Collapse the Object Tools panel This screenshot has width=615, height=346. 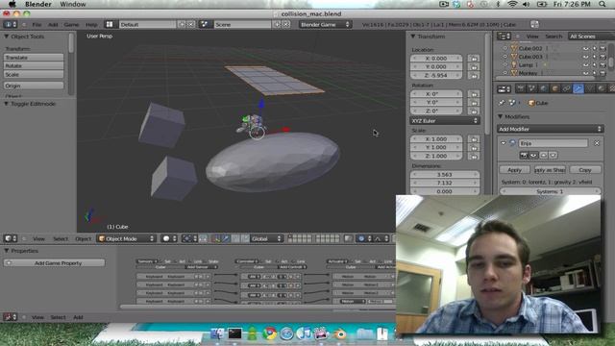pos(7,37)
